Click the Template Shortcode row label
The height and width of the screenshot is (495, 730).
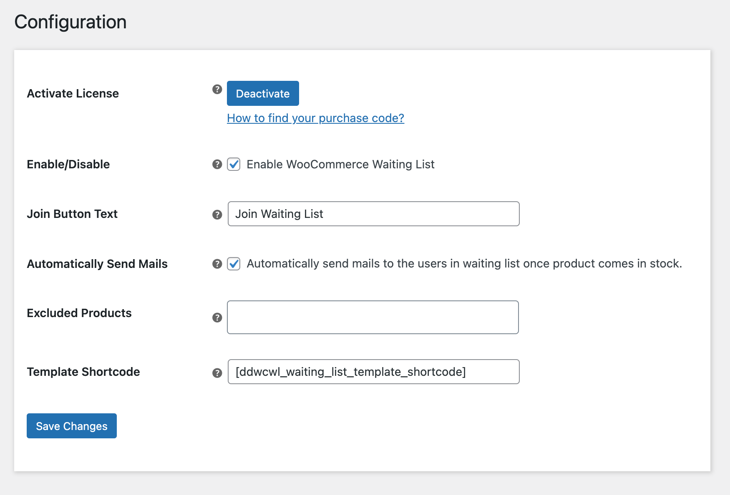tap(83, 372)
